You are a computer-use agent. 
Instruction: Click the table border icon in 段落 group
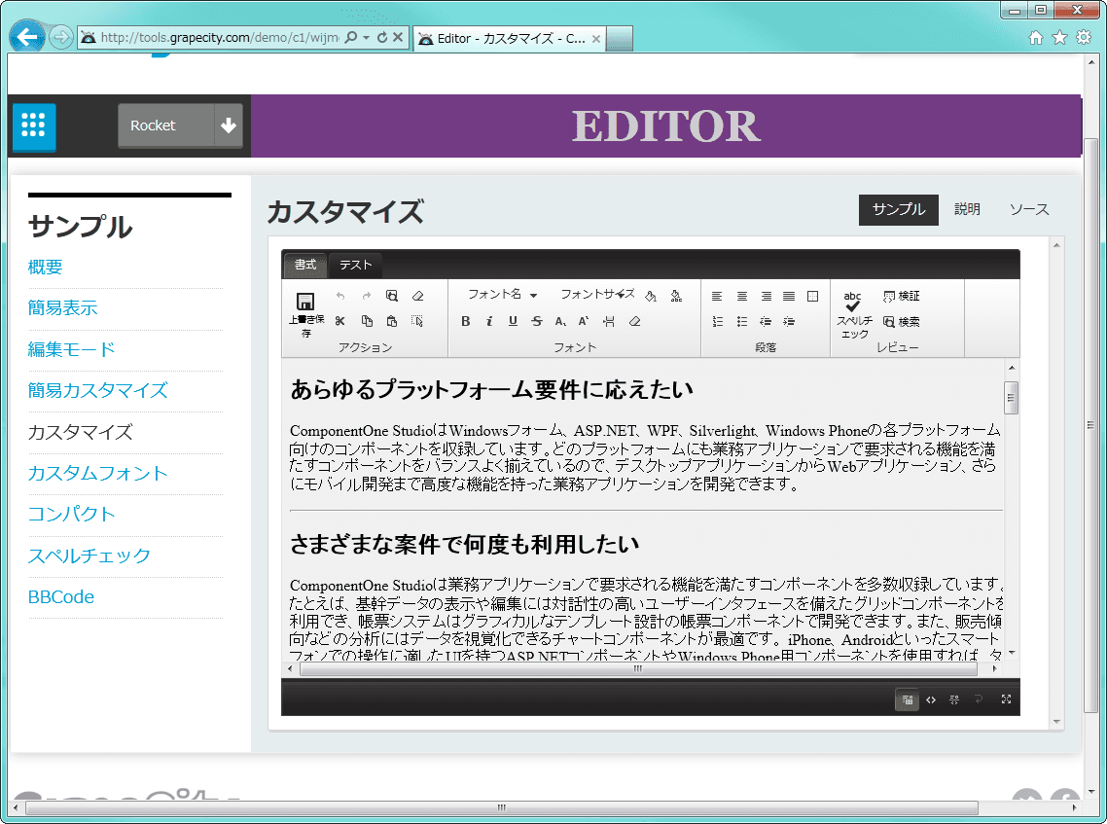pyautogui.click(x=812, y=296)
